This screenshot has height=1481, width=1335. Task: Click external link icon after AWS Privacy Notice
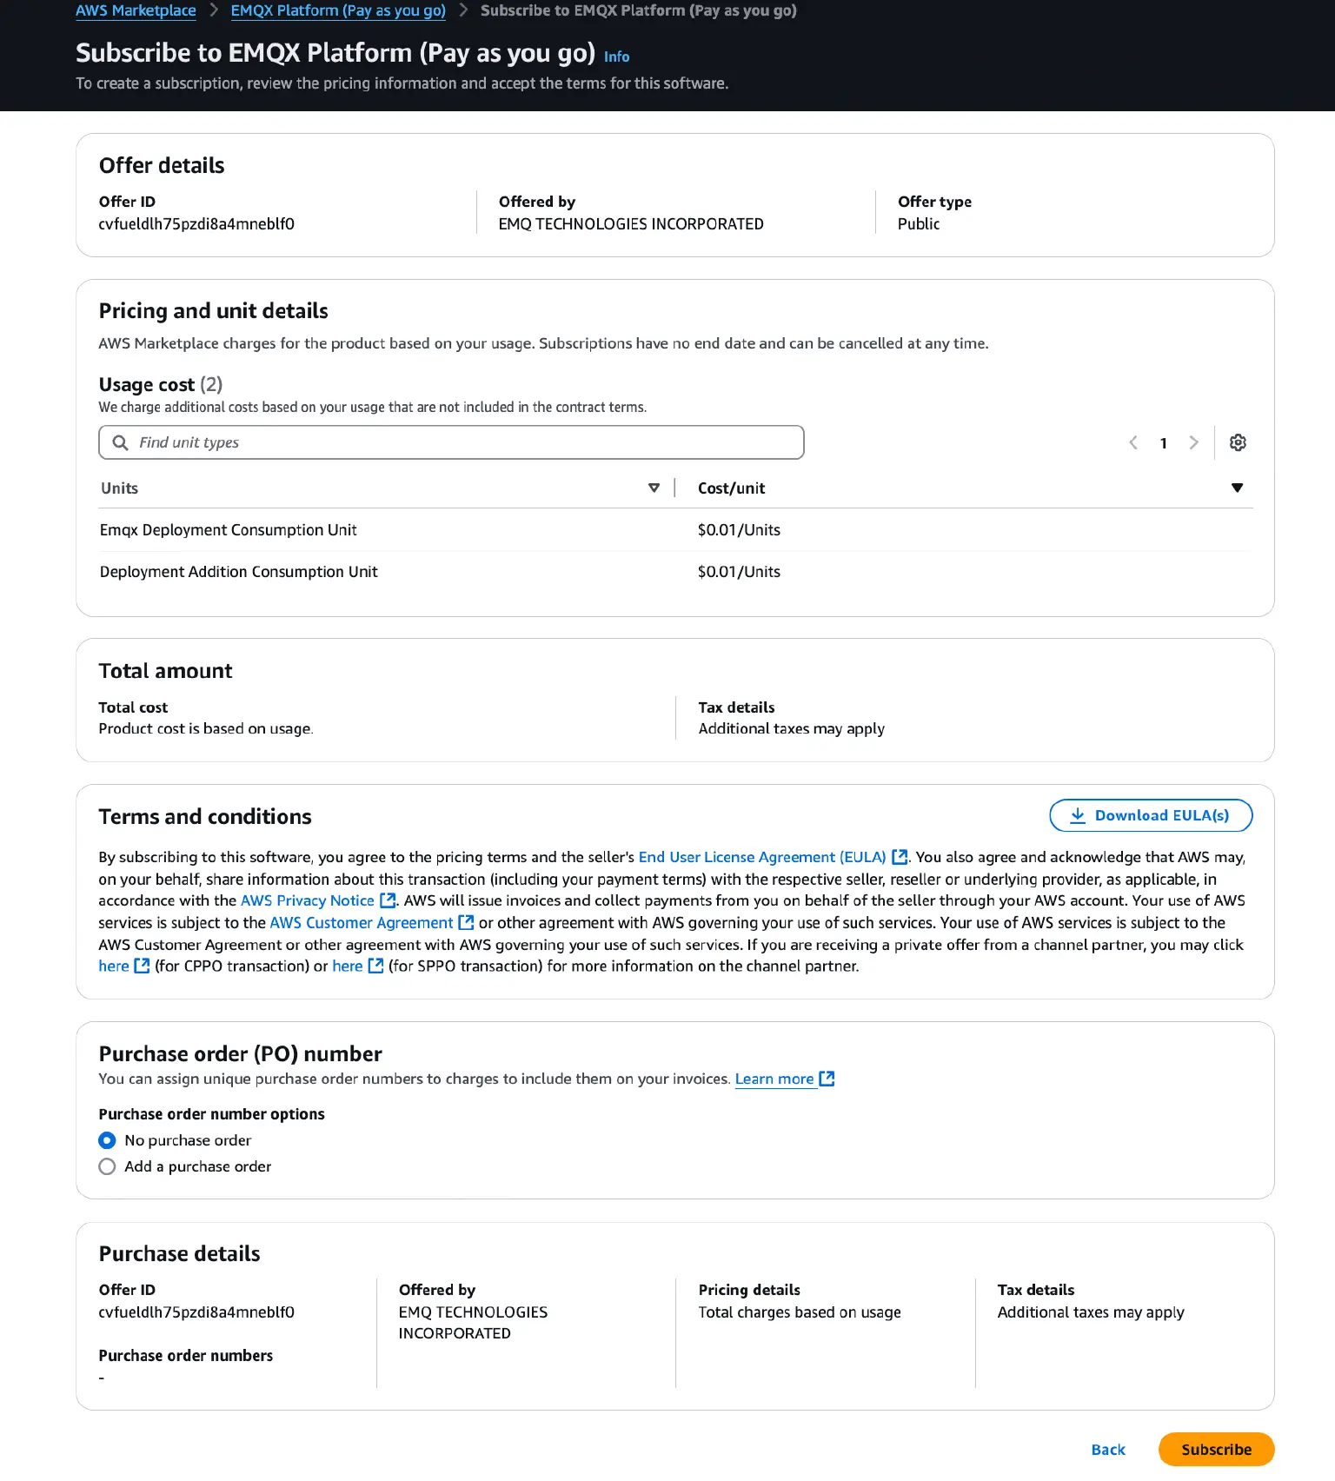[388, 900]
